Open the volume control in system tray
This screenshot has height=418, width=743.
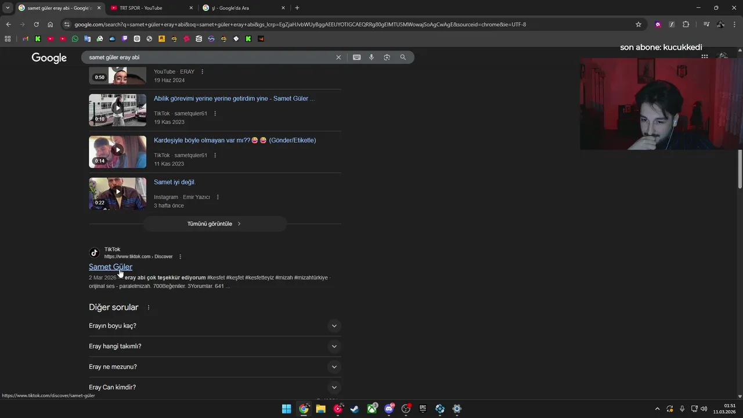pyautogui.click(x=704, y=409)
